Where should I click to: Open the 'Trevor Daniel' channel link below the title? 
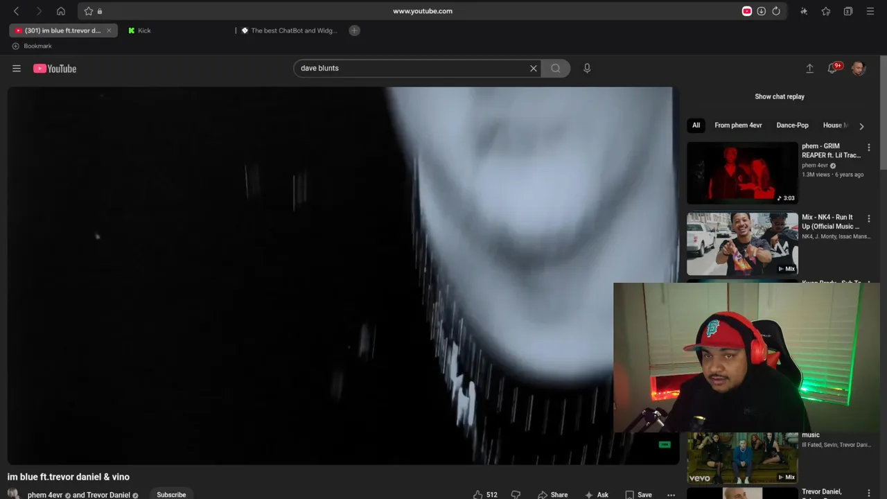[108, 495]
